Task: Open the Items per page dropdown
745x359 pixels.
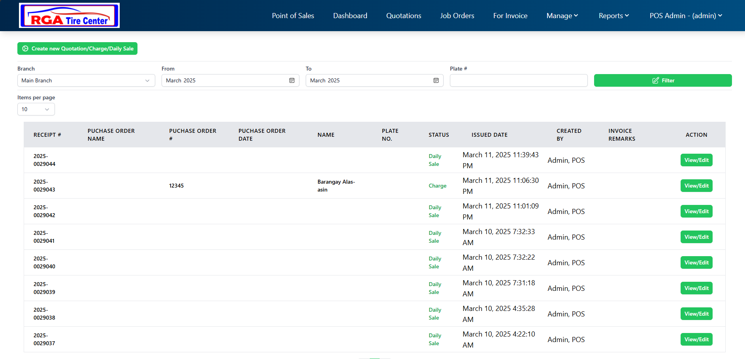Action: tap(36, 109)
